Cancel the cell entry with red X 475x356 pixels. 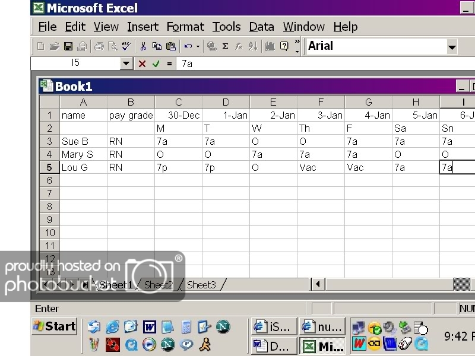click(x=142, y=64)
